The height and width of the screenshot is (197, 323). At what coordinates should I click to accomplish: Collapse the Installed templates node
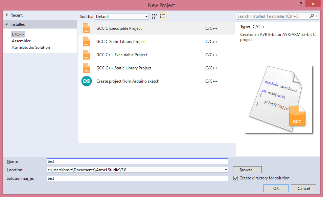click(x=6, y=24)
